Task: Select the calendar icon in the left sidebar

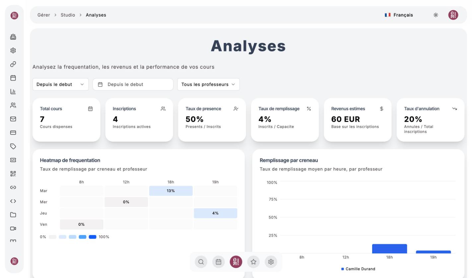Action: click(x=13, y=78)
